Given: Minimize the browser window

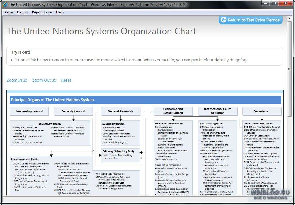Looking at the screenshot, I should pyautogui.click(x=266, y=3).
